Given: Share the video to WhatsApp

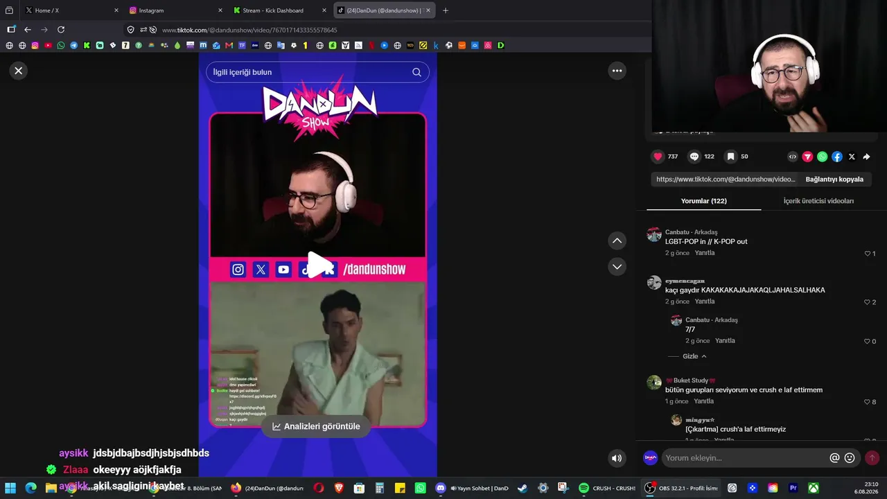Looking at the screenshot, I should (822, 157).
